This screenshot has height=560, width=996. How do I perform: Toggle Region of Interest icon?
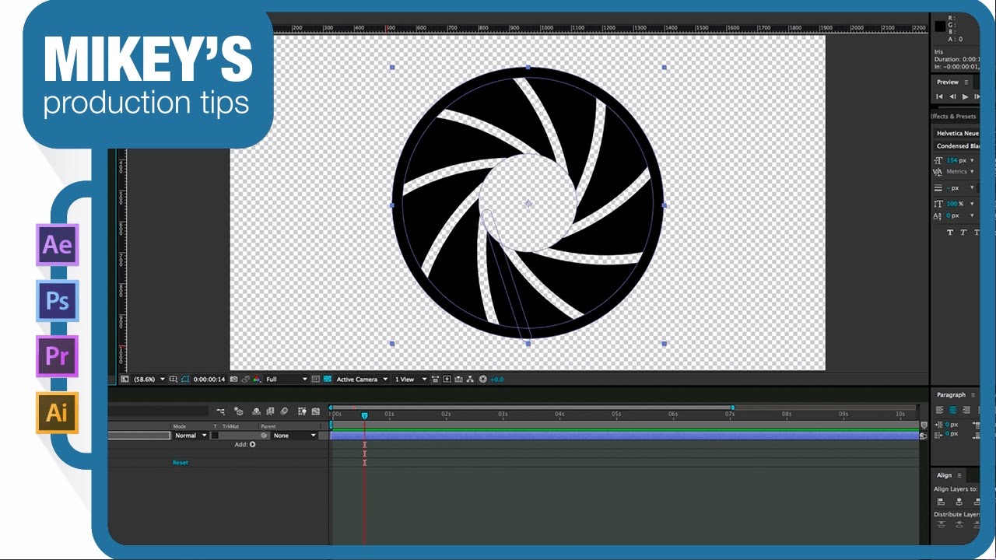click(x=316, y=379)
